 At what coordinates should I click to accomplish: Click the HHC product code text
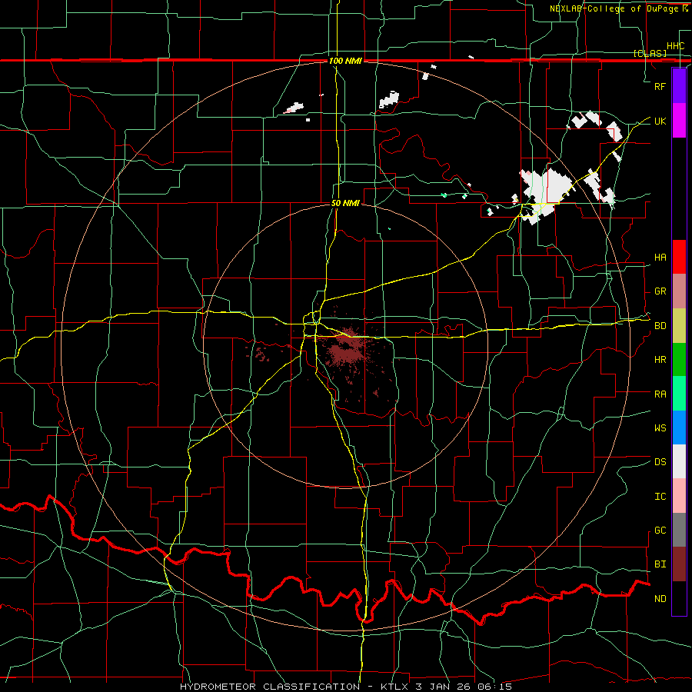pyautogui.click(x=675, y=46)
